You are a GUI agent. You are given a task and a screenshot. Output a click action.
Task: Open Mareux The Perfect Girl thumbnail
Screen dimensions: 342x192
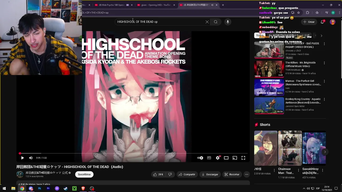click(269, 87)
